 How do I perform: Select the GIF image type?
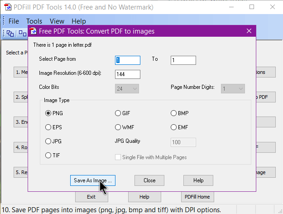coord(123,113)
